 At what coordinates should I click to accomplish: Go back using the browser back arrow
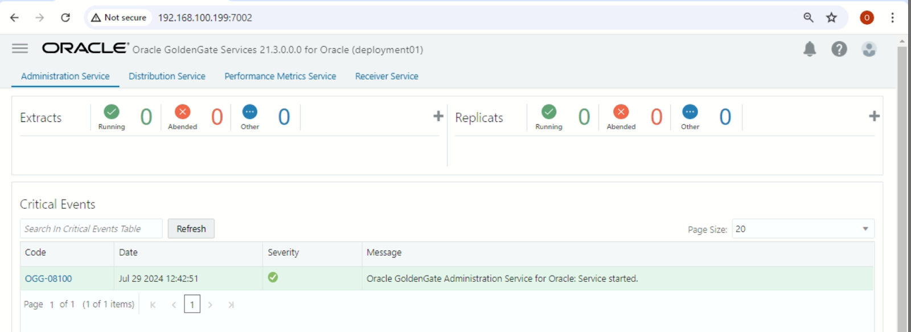click(15, 18)
